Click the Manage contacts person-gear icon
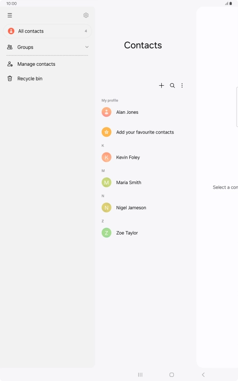This screenshot has height=381, width=238. coord(10,64)
